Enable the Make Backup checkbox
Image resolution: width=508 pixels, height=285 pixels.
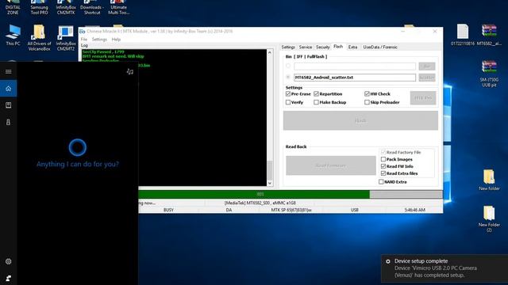[316, 102]
